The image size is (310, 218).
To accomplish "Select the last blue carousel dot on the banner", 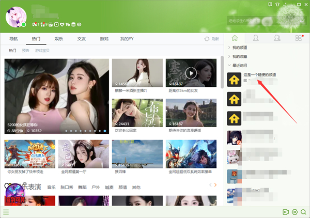I will 104,131.
